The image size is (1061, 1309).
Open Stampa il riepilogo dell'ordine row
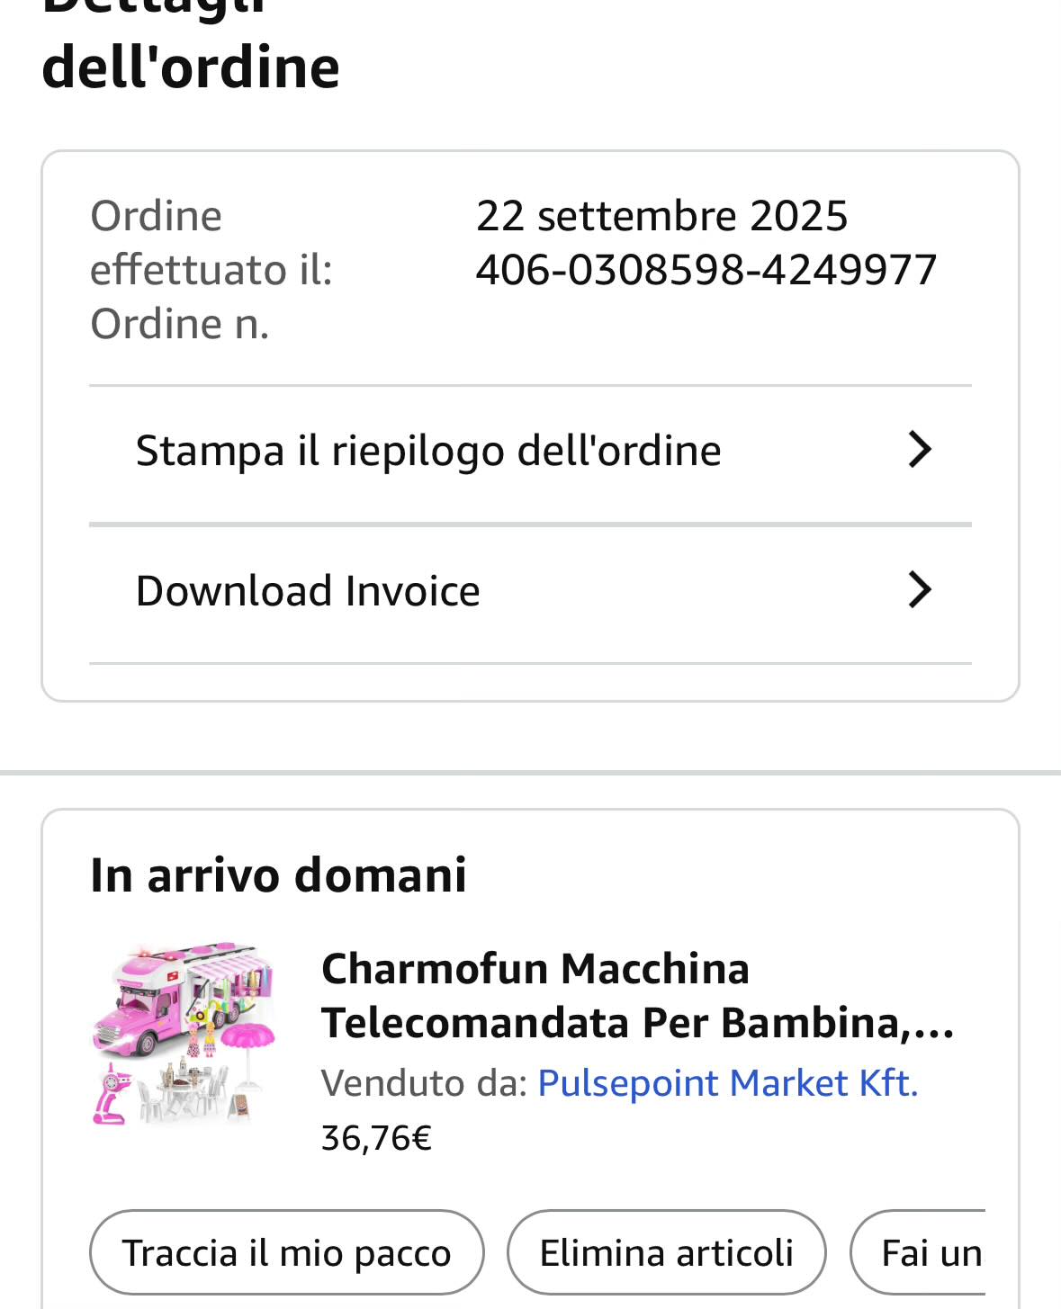click(x=428, y=451)
